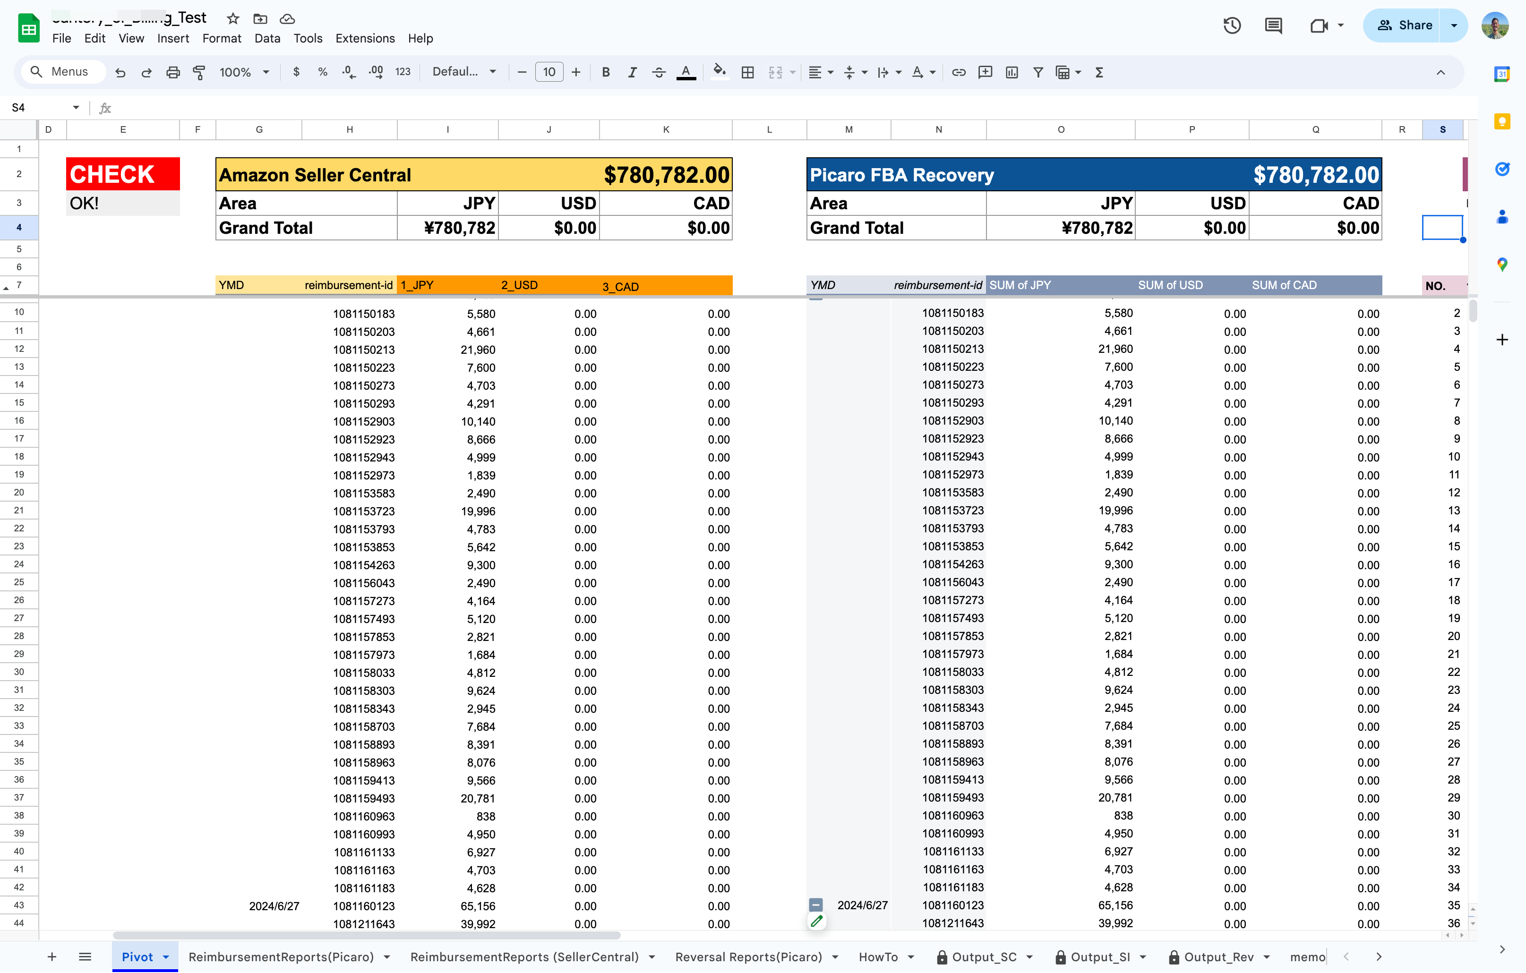Toggle italic formatting
This screenshot has height=973, width=1526.
tap(632, 72)
